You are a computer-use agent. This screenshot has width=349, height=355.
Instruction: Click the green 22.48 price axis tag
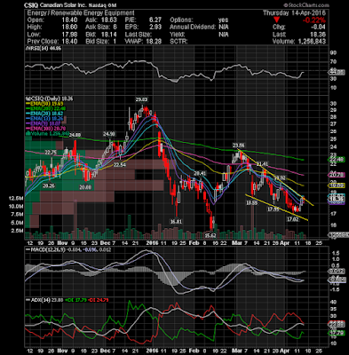point(336,160)
